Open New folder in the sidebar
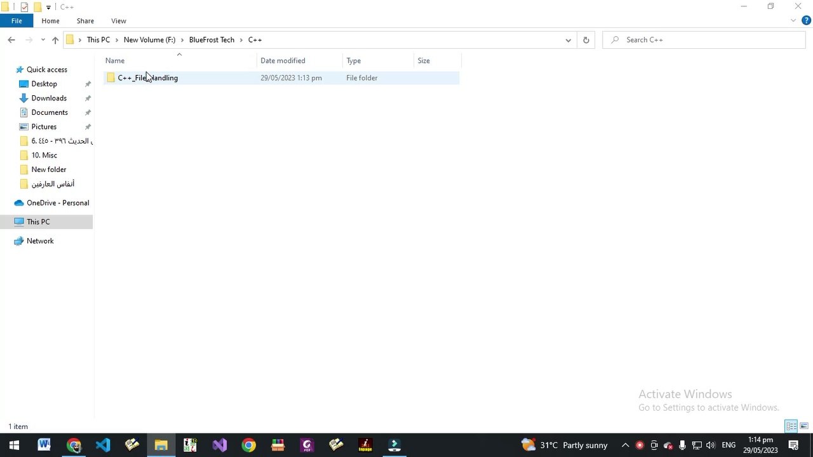813x457 pixels. click(49, 169)
